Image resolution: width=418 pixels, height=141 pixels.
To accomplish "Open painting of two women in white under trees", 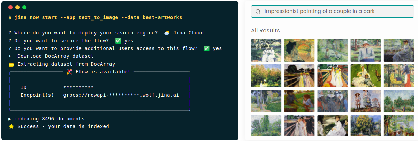I will pos(266,50).
